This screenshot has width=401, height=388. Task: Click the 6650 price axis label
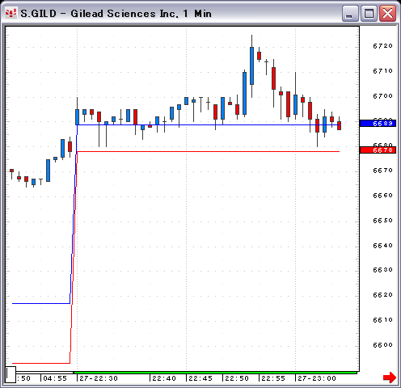pyautogui.click(x=382, y=221)
